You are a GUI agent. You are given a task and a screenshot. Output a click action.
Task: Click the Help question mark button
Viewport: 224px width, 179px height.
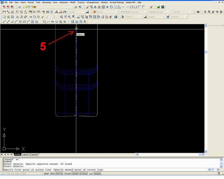[x=115, y=17]
